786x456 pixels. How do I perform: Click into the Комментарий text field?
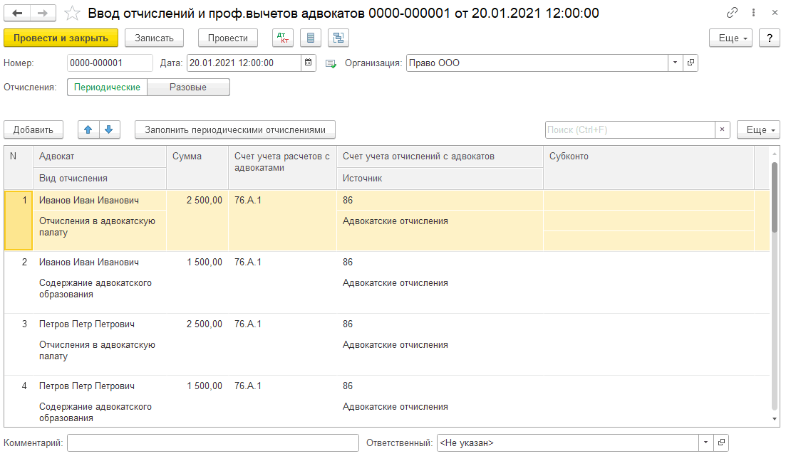212,442
